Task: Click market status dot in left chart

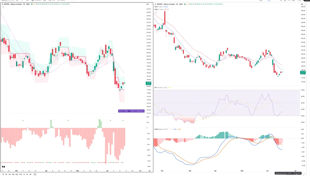Action: pyautogui.click(x=32, y=4)
